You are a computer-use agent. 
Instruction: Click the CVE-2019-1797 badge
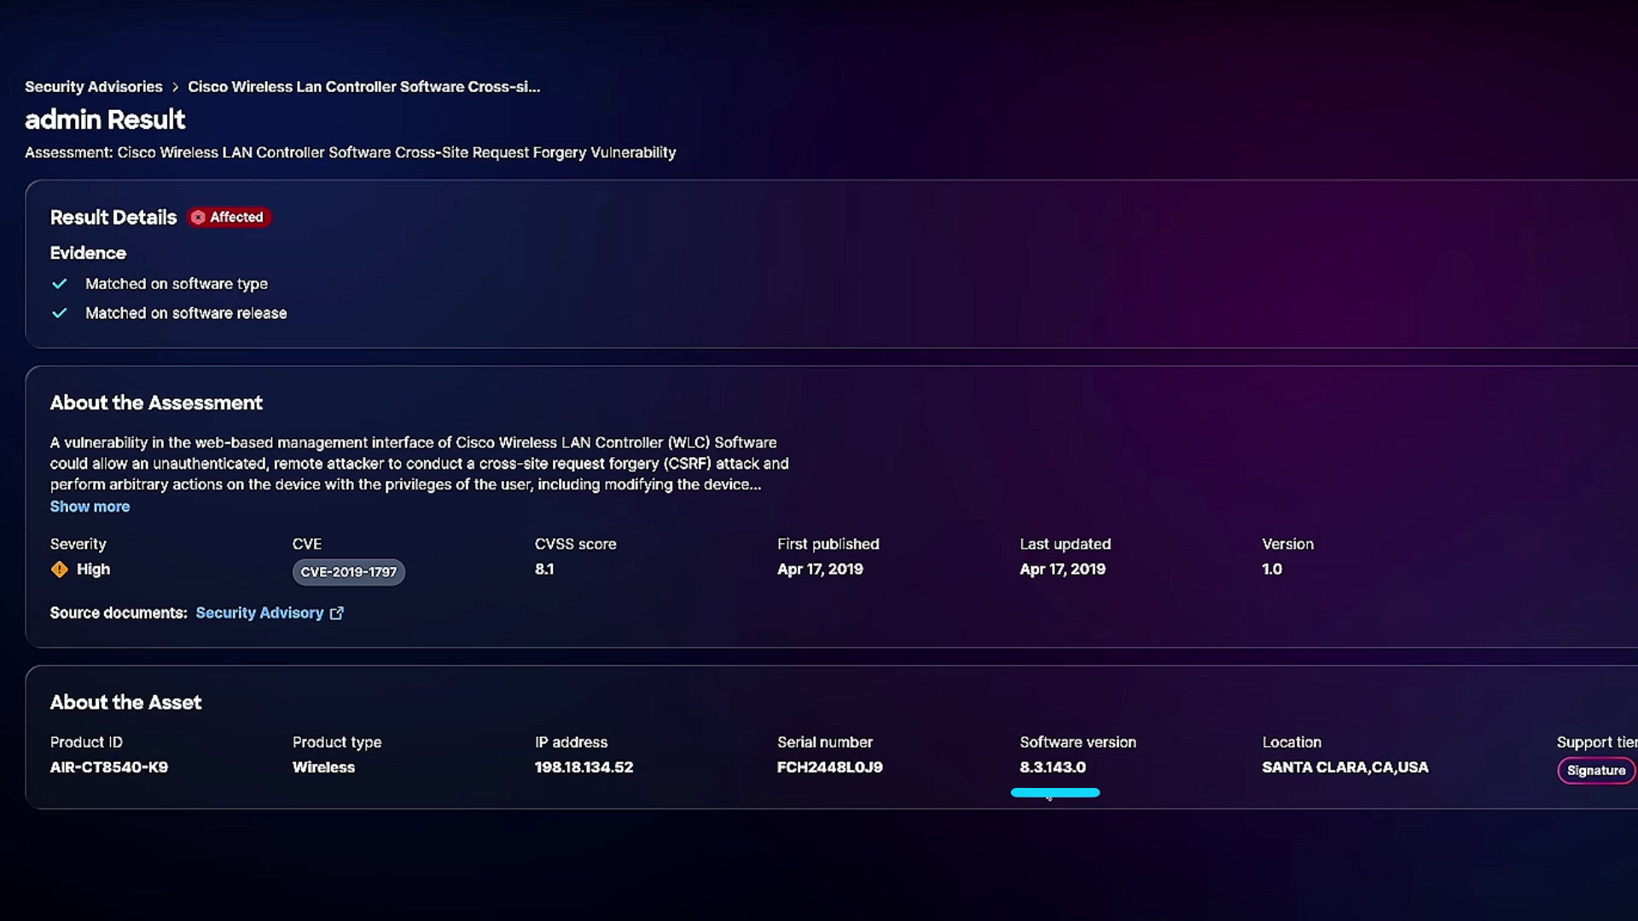[349, 572]
